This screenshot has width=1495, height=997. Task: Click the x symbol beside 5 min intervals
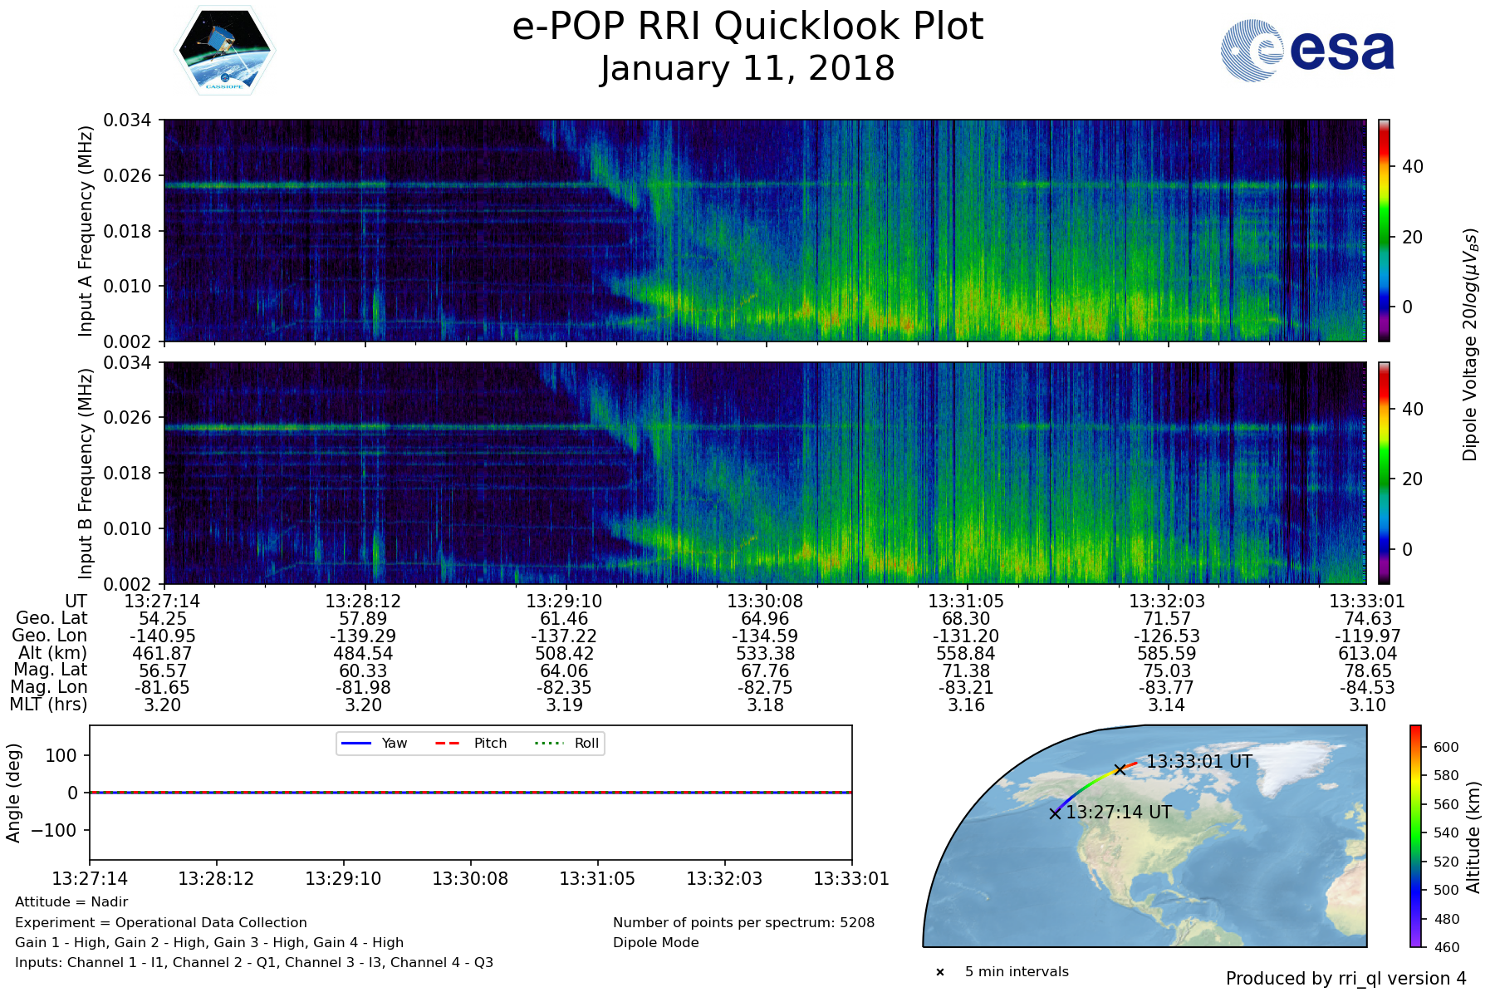pyautogui.click(x=940, y=972)
